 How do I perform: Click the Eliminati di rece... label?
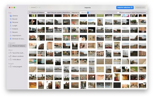tap(18, 39)
